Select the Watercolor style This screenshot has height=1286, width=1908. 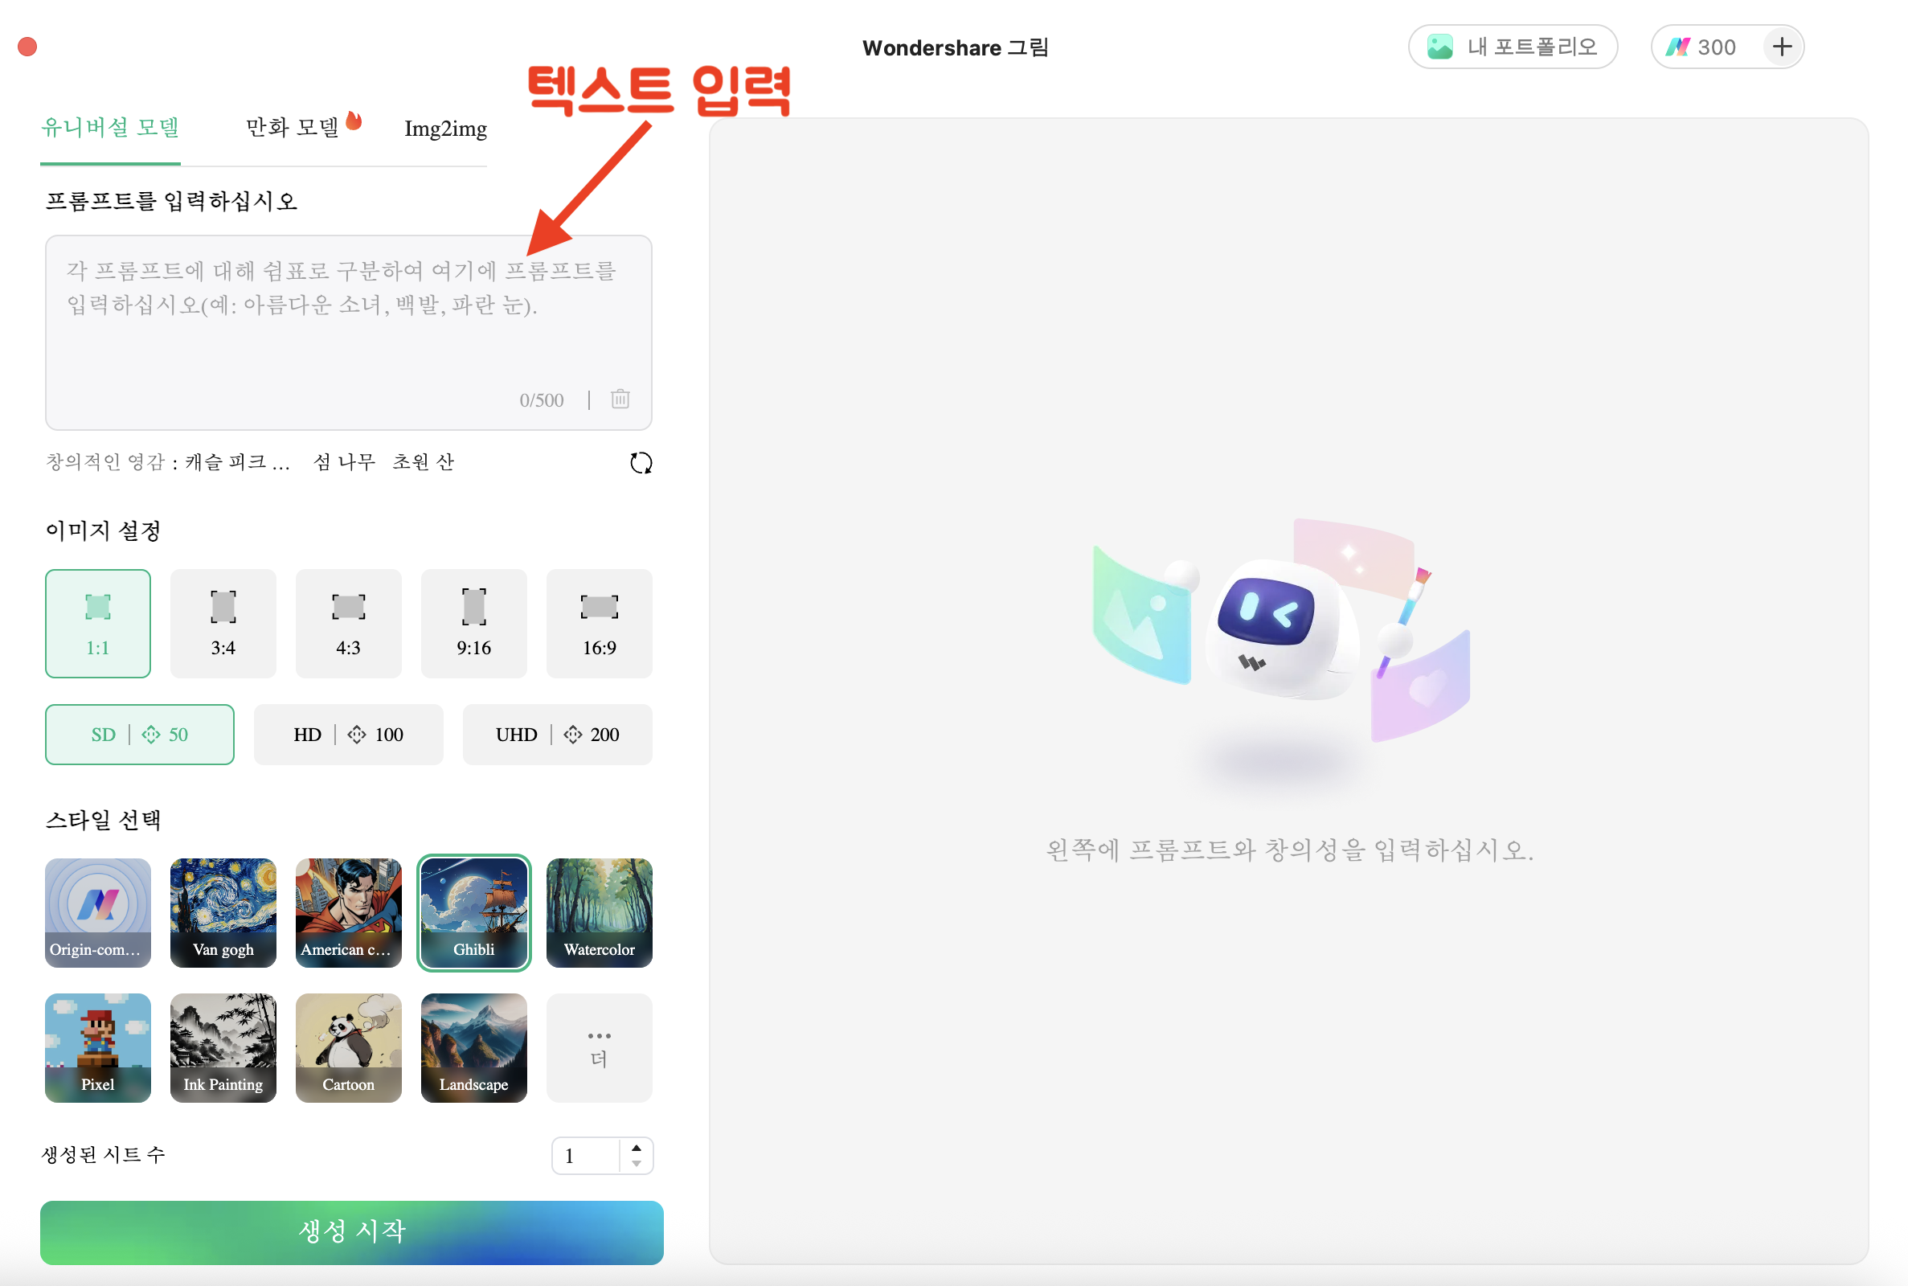[600, 913]
